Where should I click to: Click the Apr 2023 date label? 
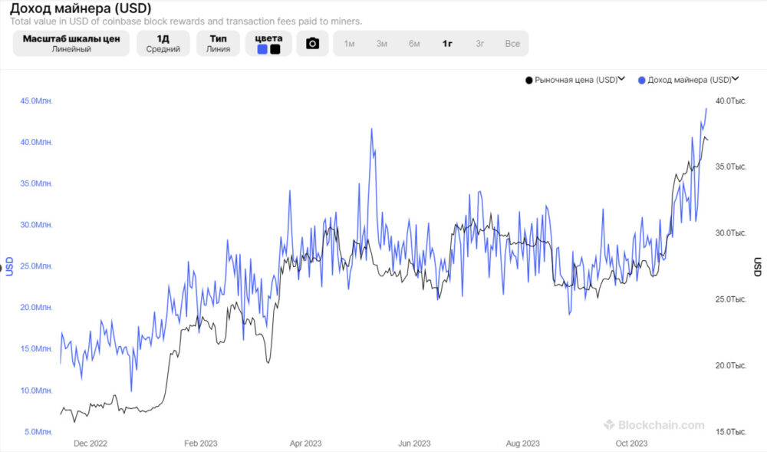coord(306,444)
